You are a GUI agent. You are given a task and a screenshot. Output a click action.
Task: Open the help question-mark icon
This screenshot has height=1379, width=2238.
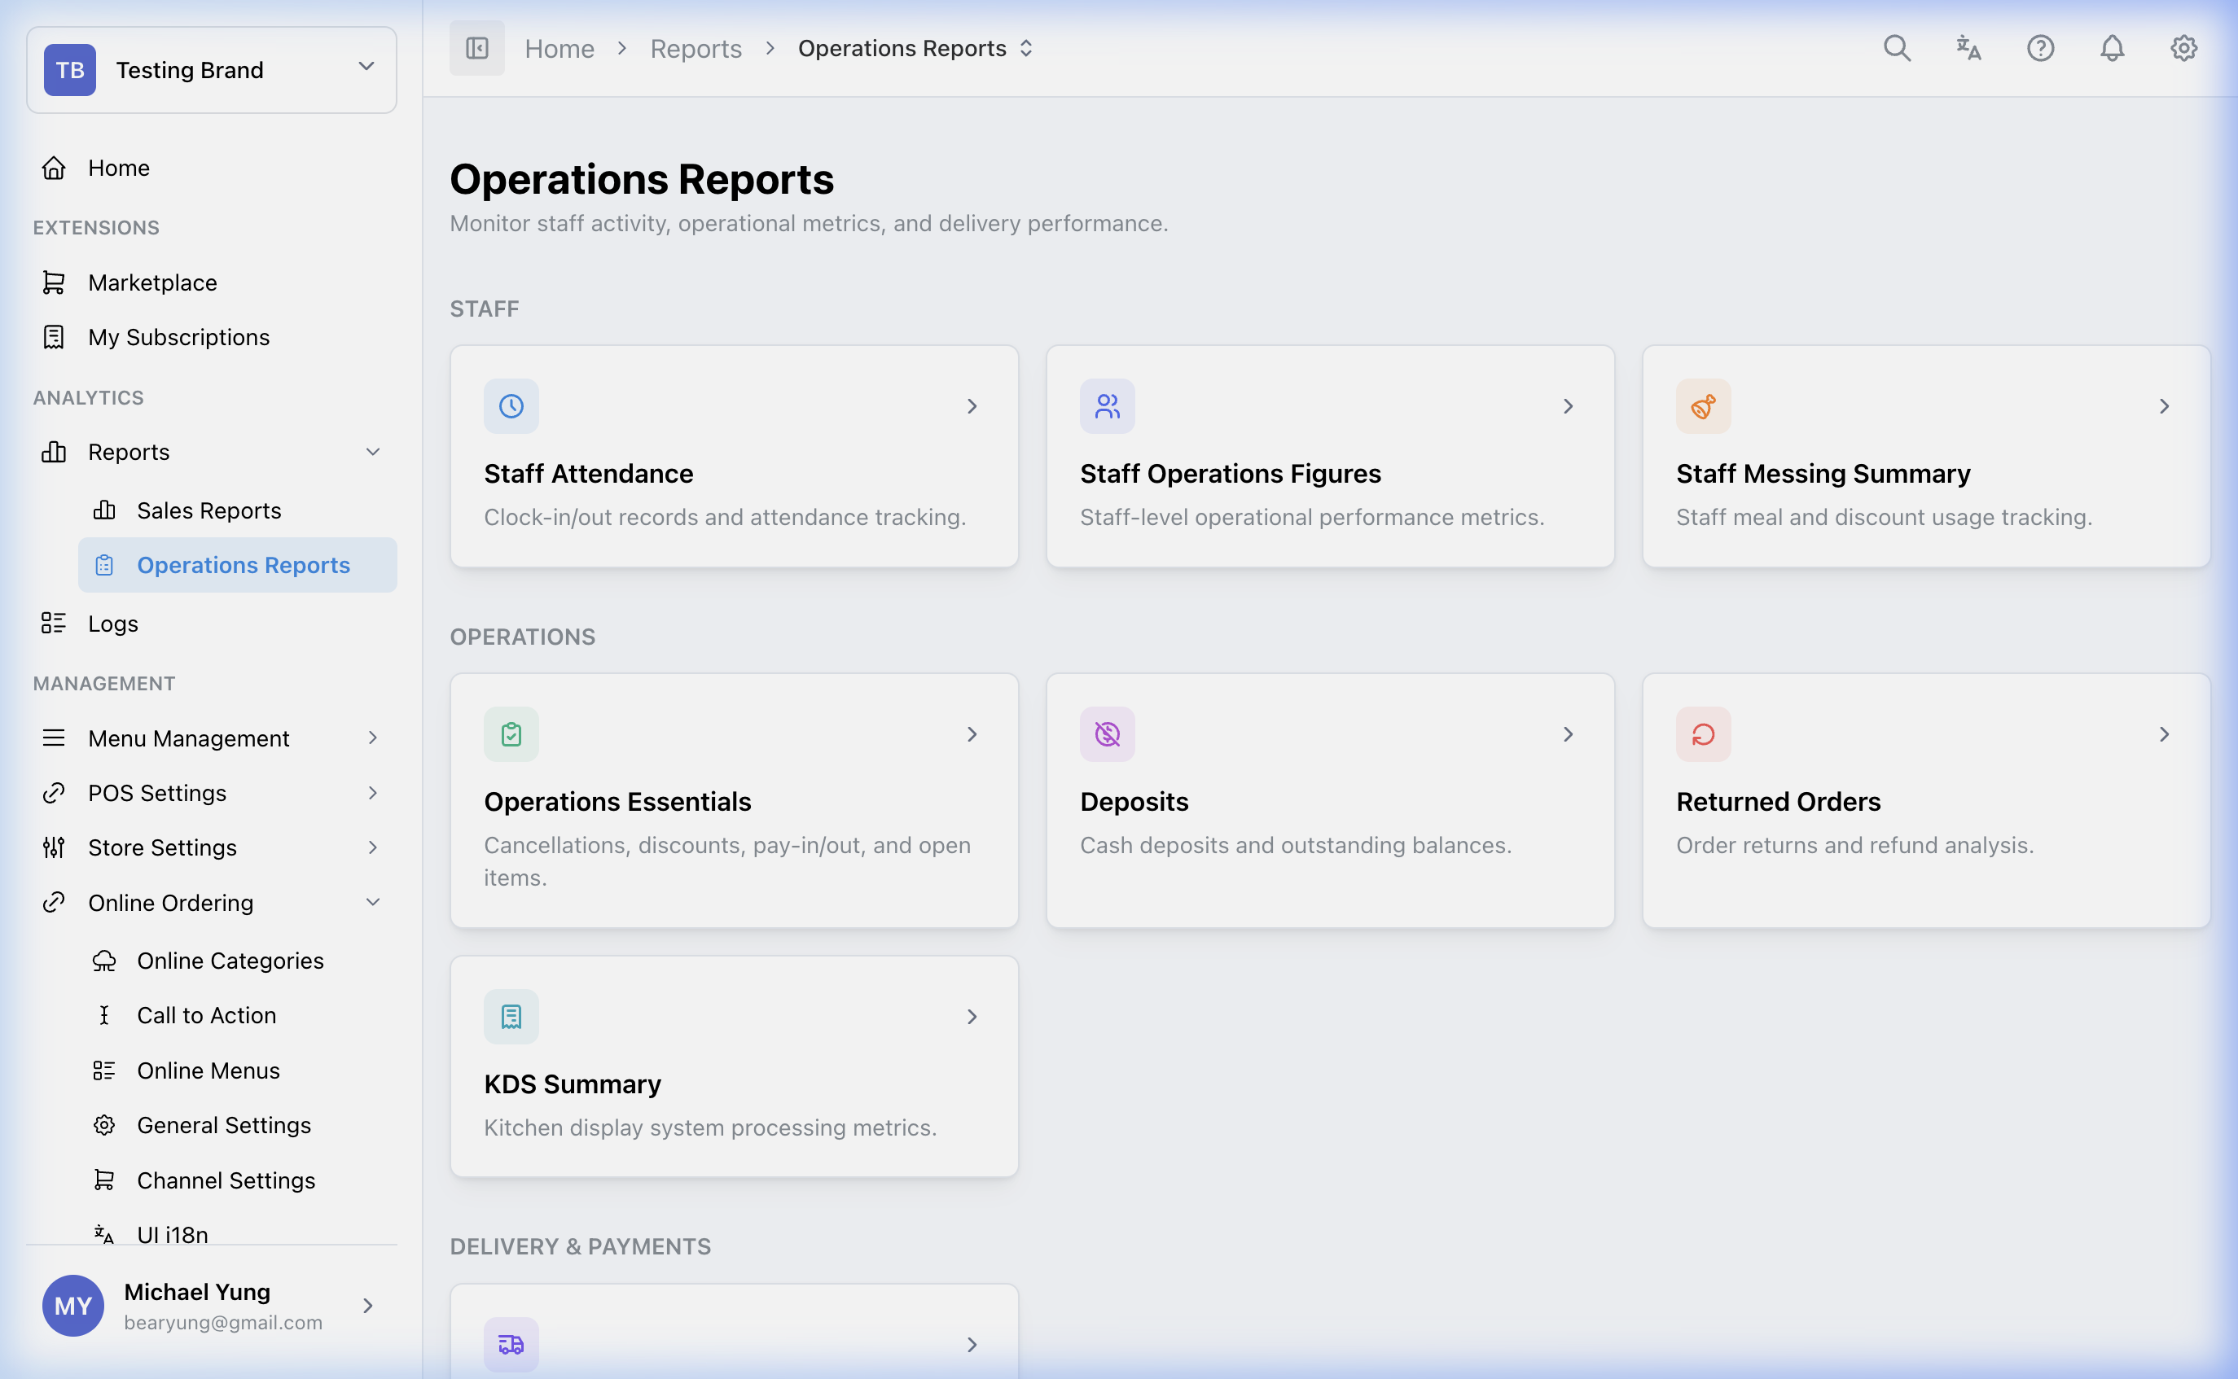[2040, 47]
